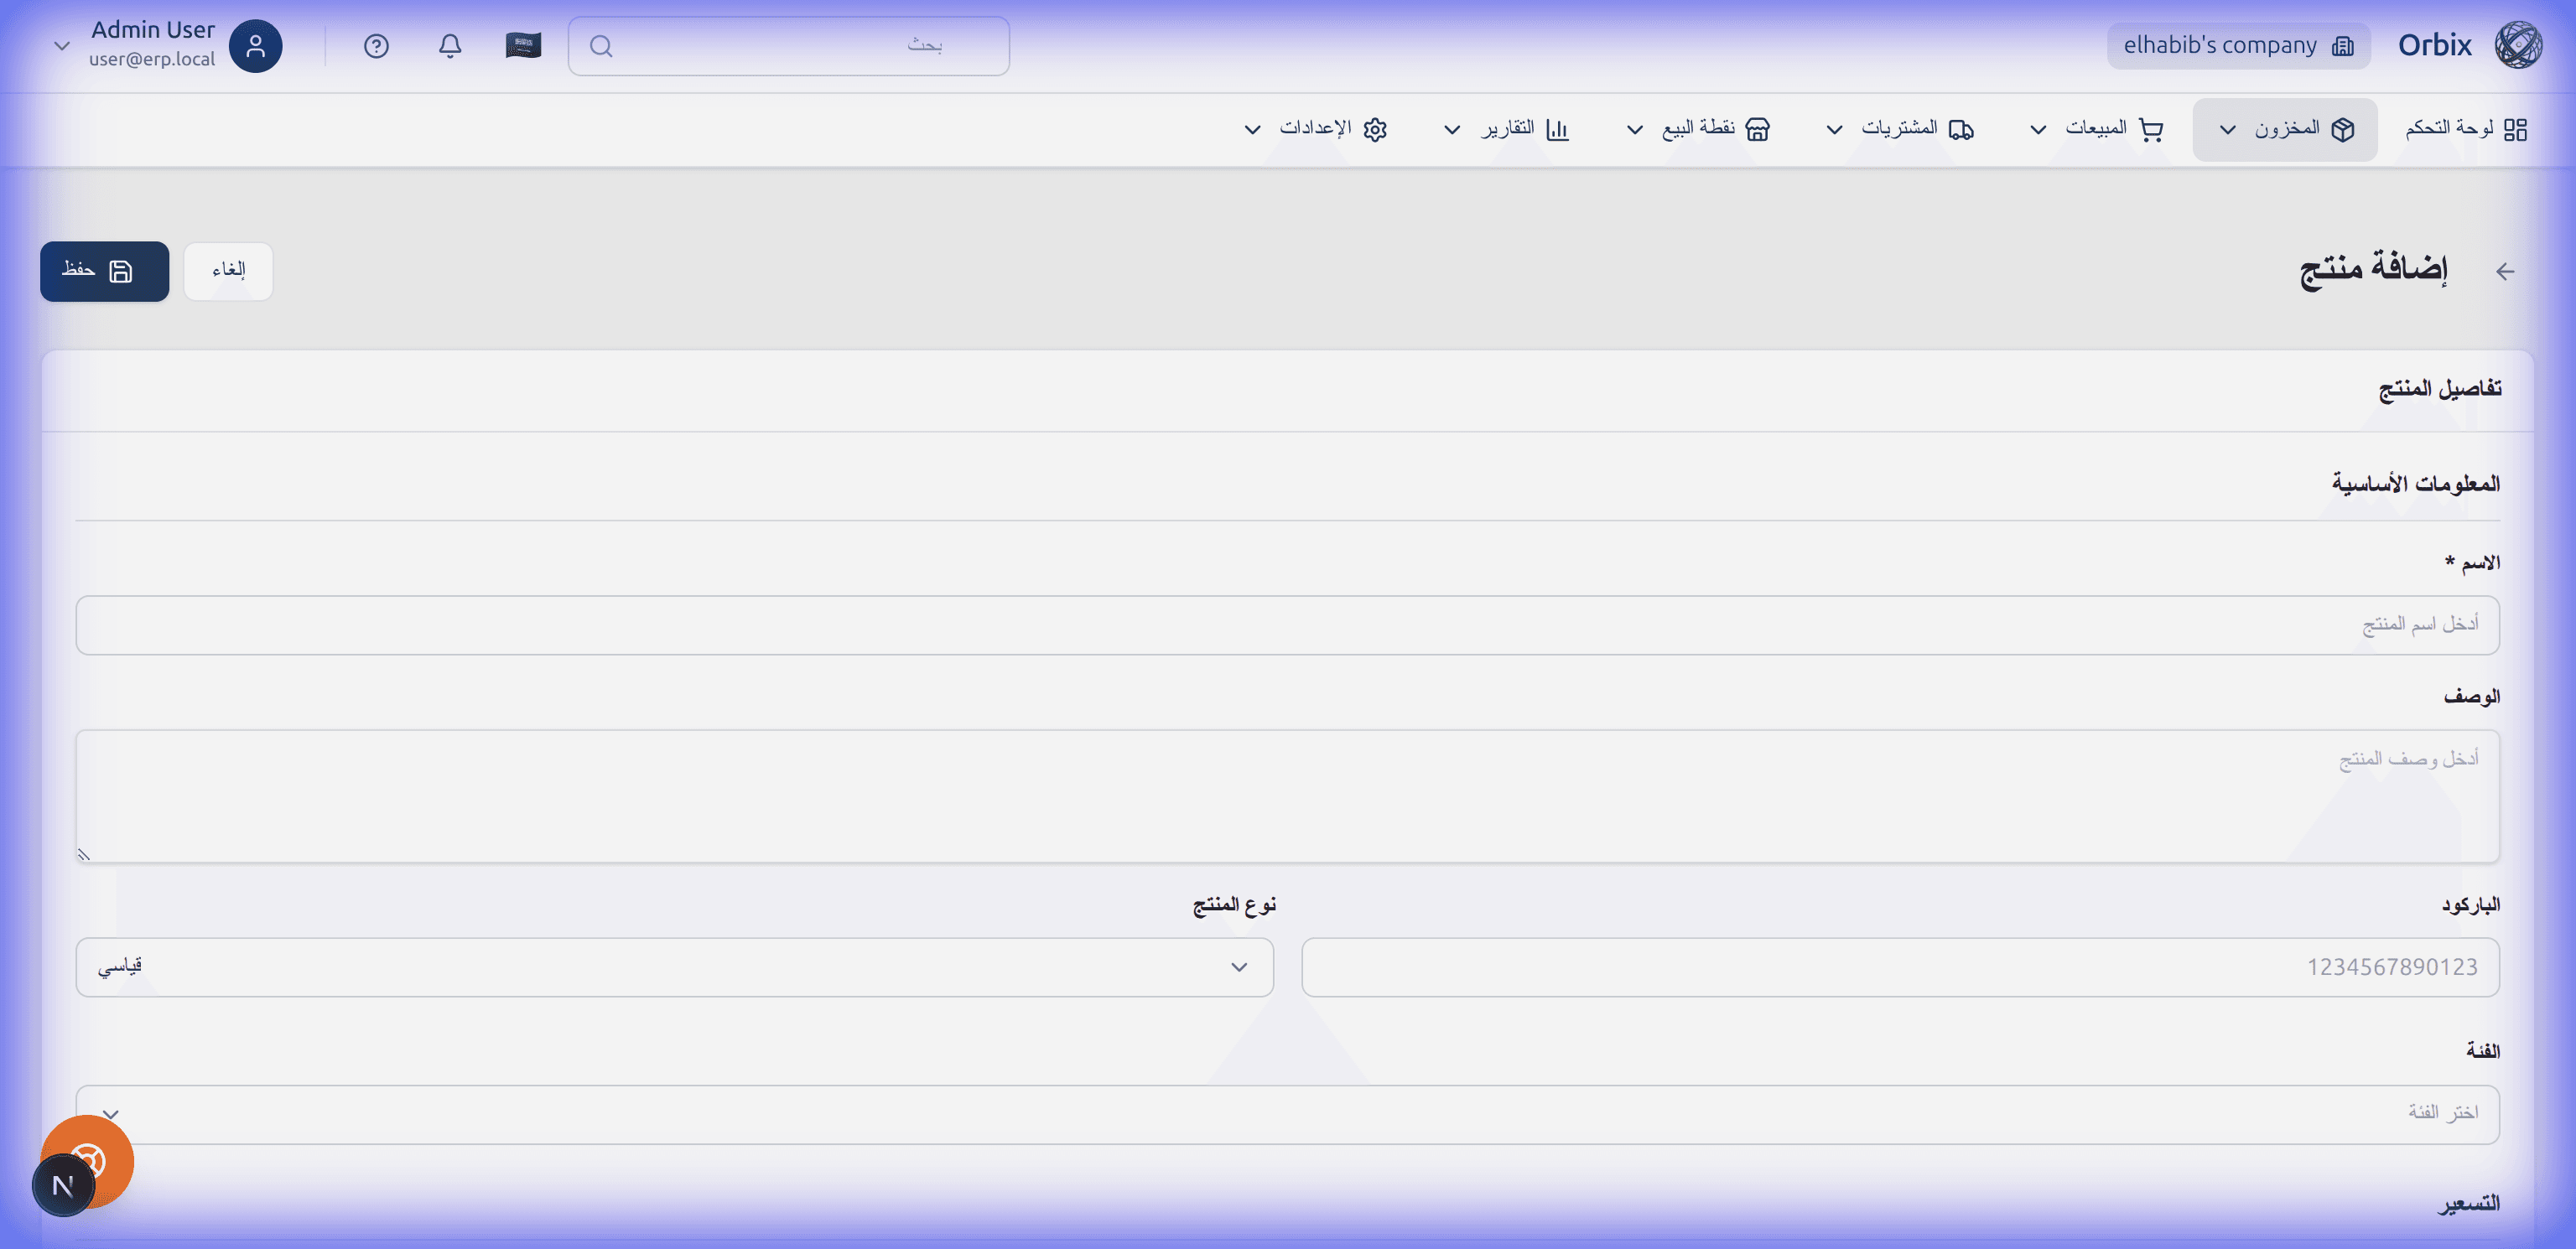
Task: Focus the product name الاسم field
Action: [1287, 625]
